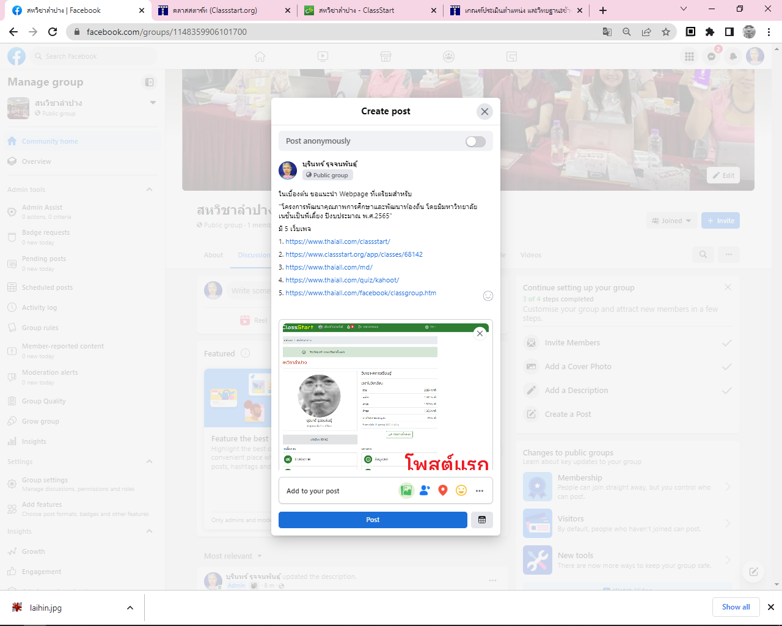The image size is (782, 626).
Task: Add photo or video to your post
Action: (x=406, y=490)
